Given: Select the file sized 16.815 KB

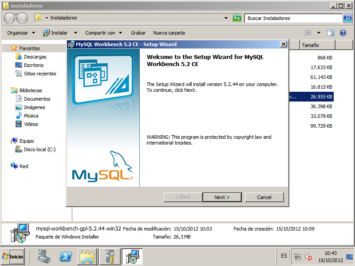Looking at the screenshot, I should [x=321, y=87].
